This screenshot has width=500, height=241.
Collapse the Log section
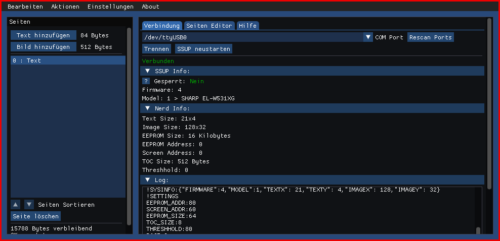pos(148,180)
